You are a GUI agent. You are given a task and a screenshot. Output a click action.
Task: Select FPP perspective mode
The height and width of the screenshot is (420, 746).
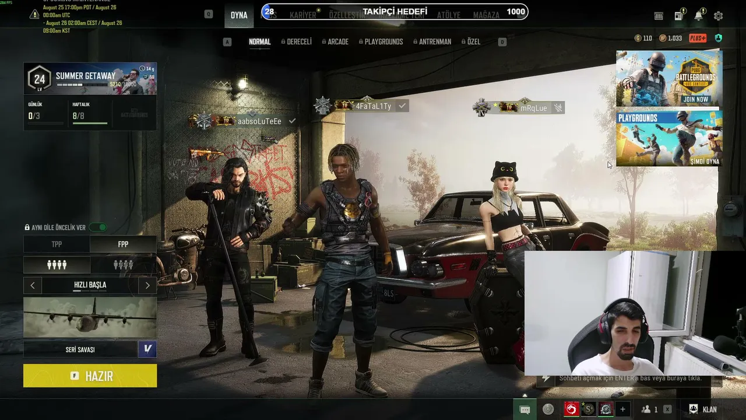coord(123,244)
